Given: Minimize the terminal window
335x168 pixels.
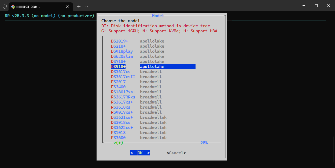Looking at the screenshot, I should (x=304, y=6).
